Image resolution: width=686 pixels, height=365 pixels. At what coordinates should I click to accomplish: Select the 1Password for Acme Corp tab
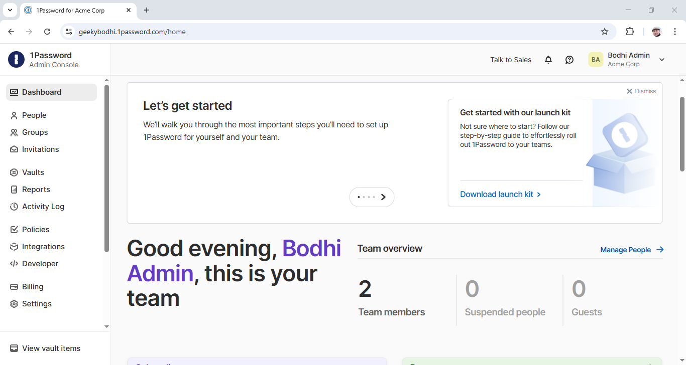[x=78, y=11]
